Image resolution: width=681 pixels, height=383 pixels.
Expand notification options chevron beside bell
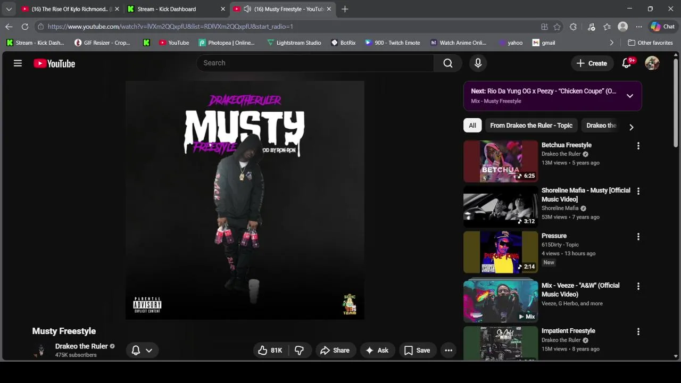tap(149, 350)
